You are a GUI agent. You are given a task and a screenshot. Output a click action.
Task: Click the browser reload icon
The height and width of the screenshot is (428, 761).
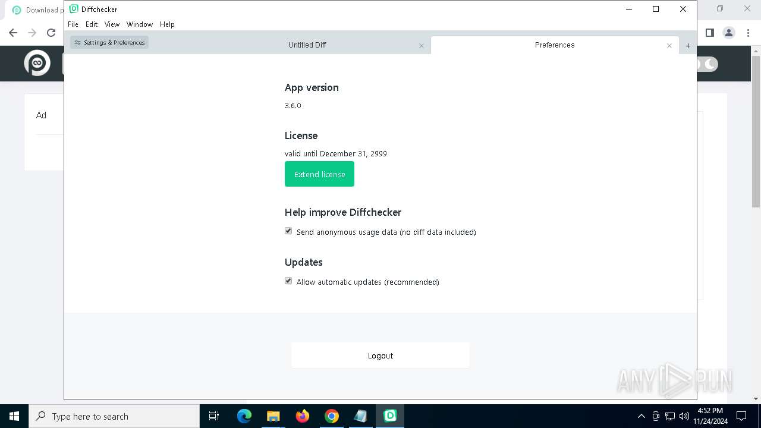point(51,33)
